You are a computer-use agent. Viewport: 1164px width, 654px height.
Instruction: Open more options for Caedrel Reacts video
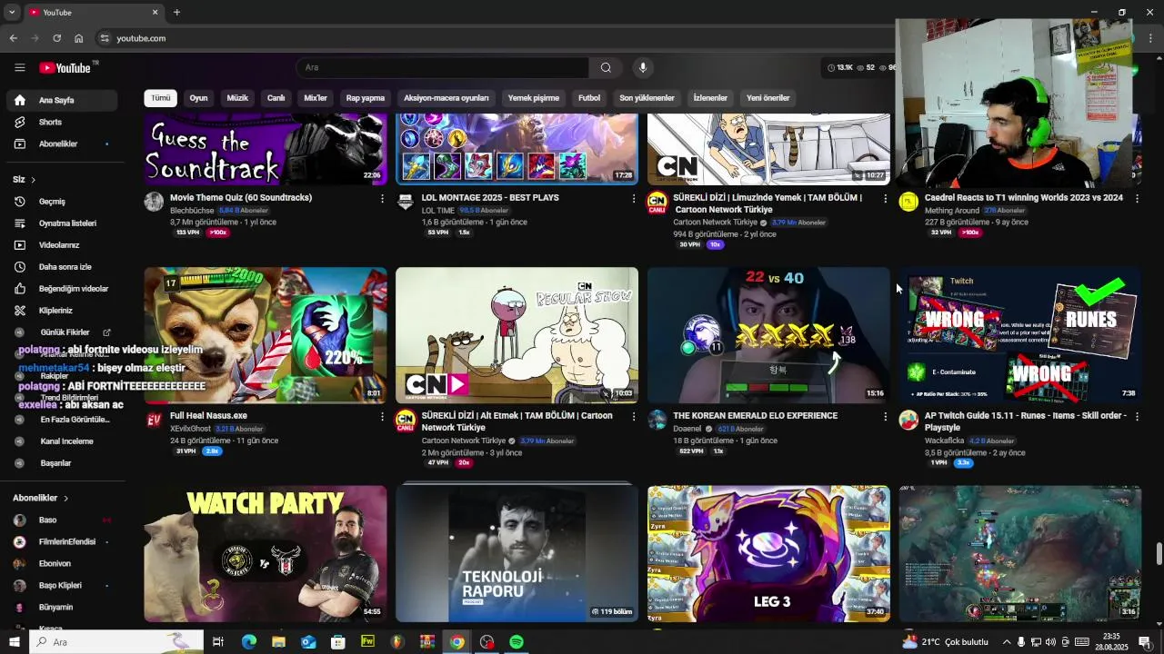click(1137, 198)
